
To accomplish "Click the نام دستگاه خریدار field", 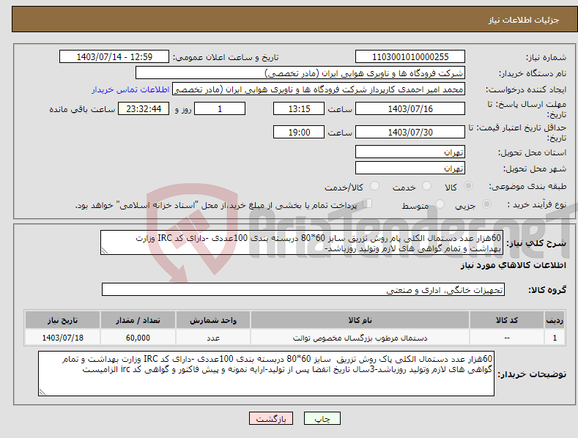I will tap(300, 73).
